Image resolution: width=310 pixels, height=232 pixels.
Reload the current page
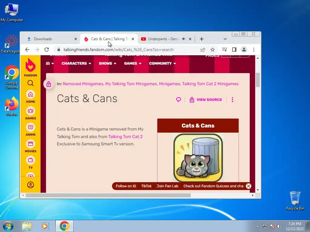tap(47, 50)
